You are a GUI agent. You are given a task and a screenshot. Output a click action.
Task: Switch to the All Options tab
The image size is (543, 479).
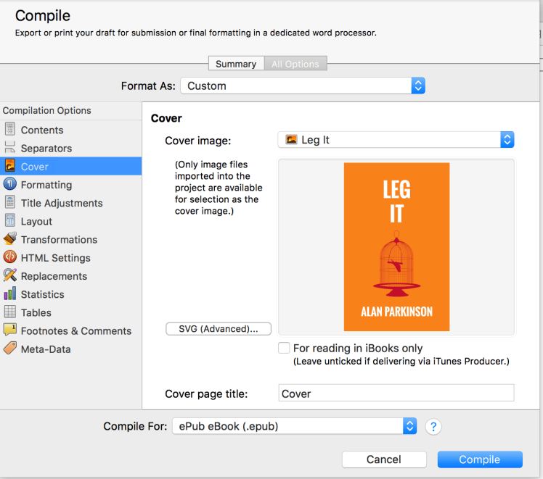[x=295, y=64]
